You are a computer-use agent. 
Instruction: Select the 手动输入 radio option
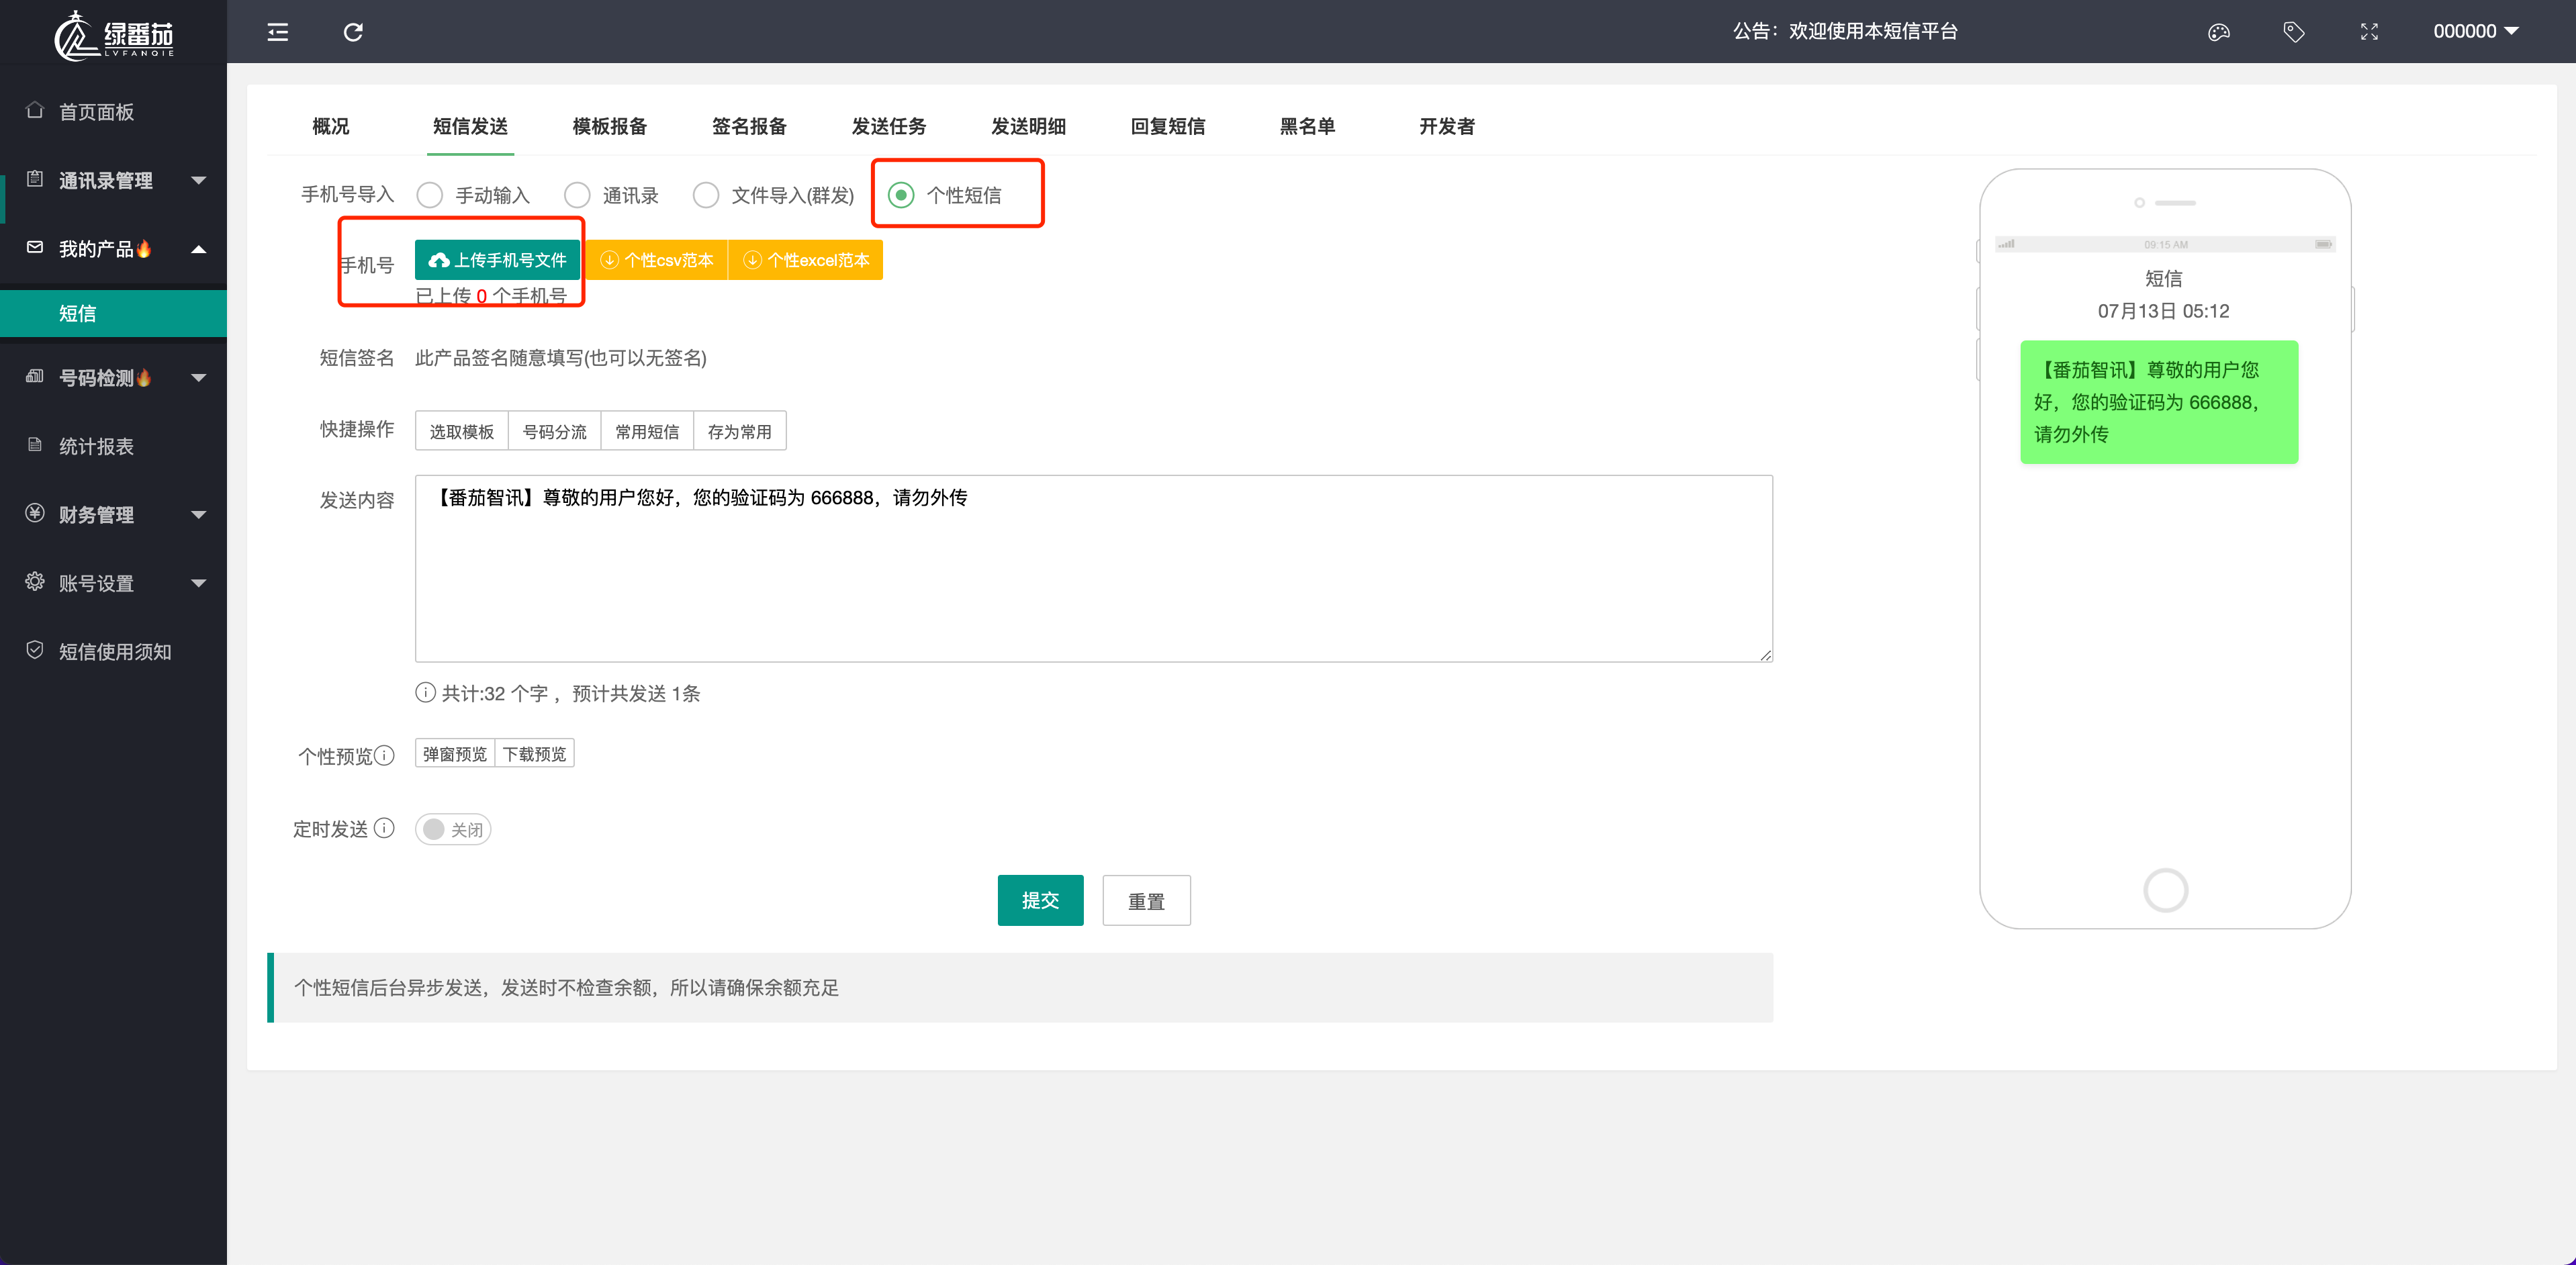430,195
